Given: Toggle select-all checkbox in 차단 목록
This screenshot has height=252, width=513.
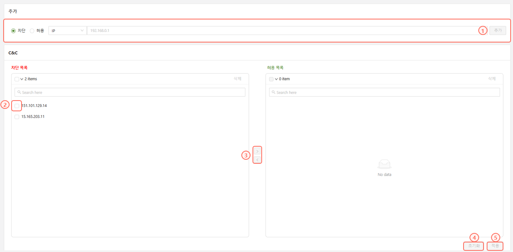Looking at the screenshot, I should (x=17, y=79).
